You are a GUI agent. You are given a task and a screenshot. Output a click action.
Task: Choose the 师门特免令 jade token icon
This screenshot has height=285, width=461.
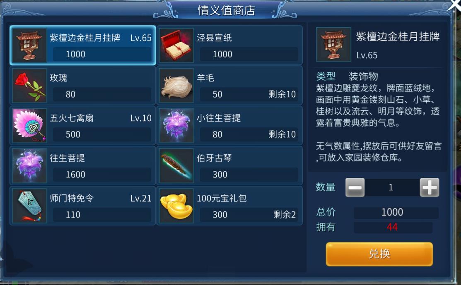[29, 206]
